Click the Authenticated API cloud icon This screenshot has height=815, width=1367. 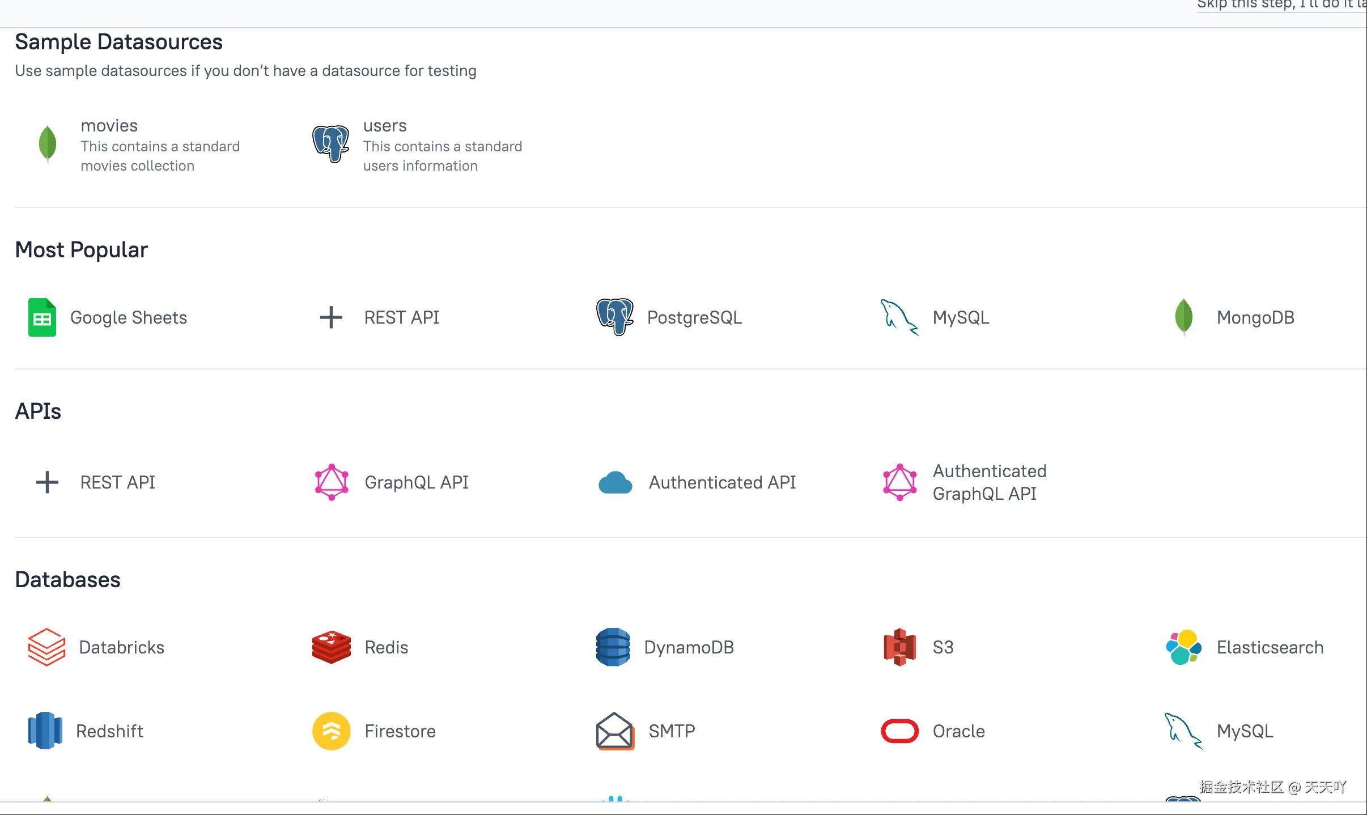click(615, 482)
